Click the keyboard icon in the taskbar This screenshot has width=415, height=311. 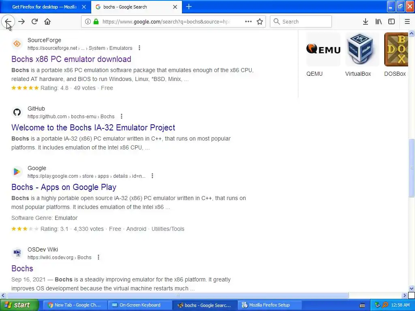point(362,305)
